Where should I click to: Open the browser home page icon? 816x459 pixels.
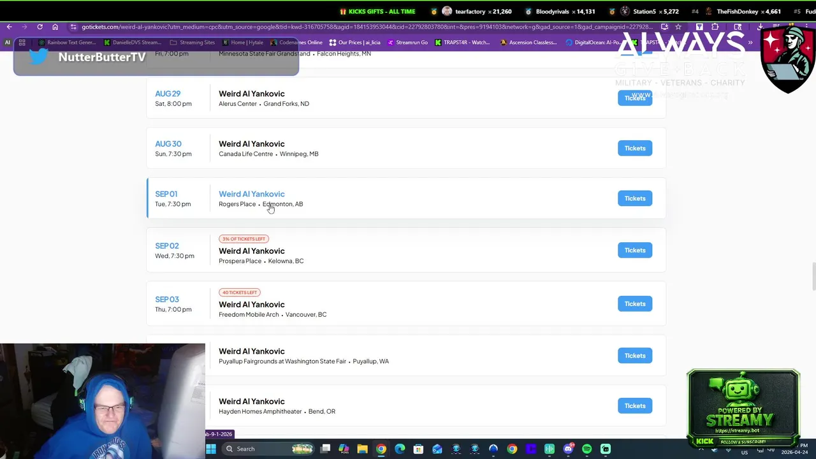[x=55, y=27]
